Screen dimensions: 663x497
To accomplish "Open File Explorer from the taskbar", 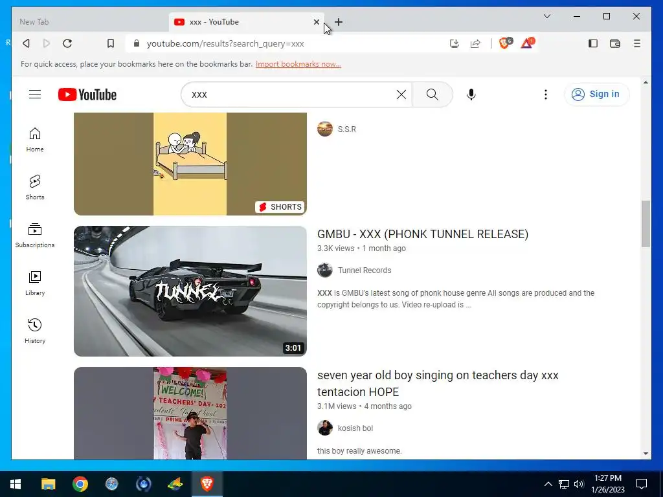I will 48,484.
